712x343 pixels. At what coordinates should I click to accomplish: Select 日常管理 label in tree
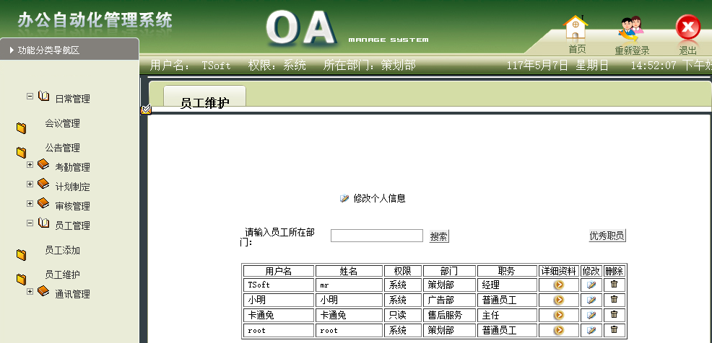click(73, 99)
